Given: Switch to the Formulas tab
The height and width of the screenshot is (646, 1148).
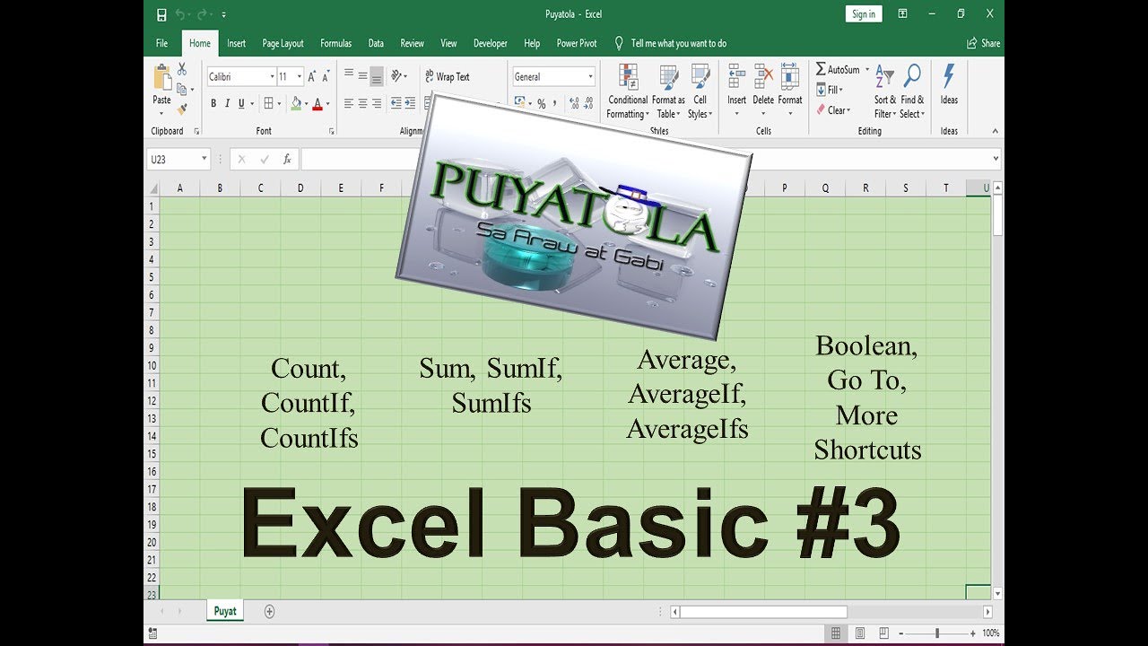Looking at the screenshot, I should (x=336, y=43).
